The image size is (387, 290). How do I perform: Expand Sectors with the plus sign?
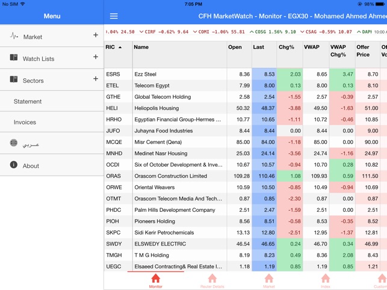point(96,79)
